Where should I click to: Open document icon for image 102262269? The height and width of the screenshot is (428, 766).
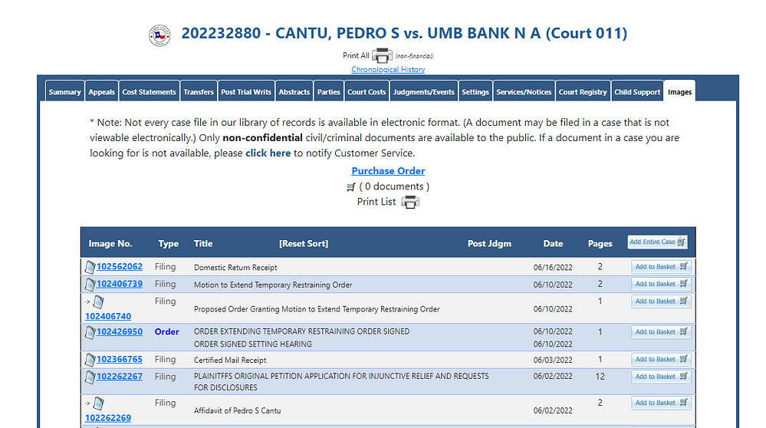click(99, 403)
